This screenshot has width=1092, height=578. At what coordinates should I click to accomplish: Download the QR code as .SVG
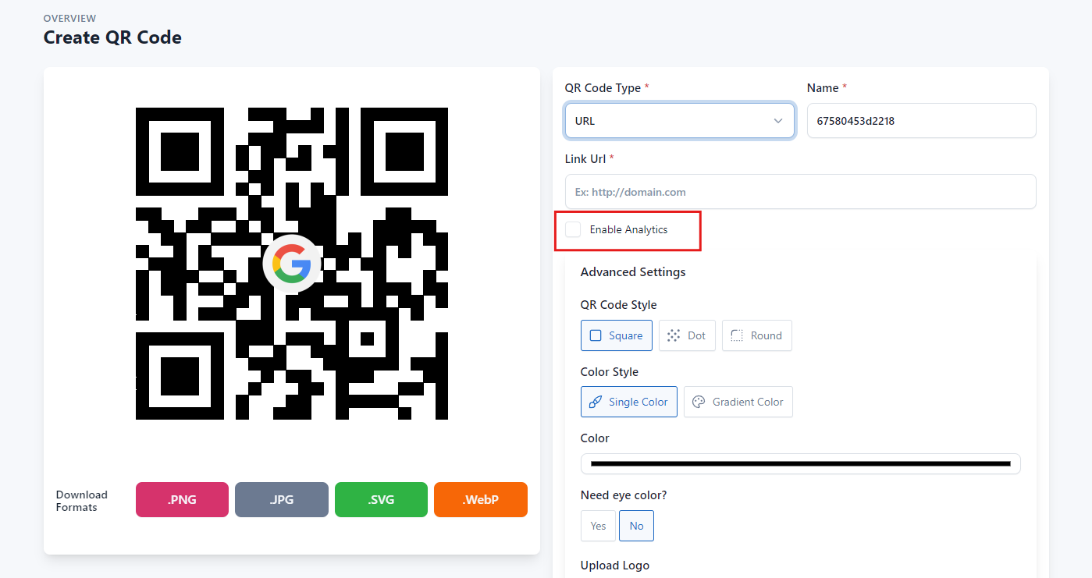(x=381, y=499)
